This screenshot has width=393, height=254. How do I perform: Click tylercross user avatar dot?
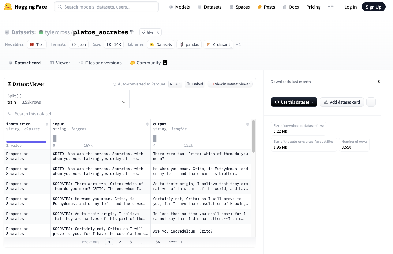[x=41, y=32]
